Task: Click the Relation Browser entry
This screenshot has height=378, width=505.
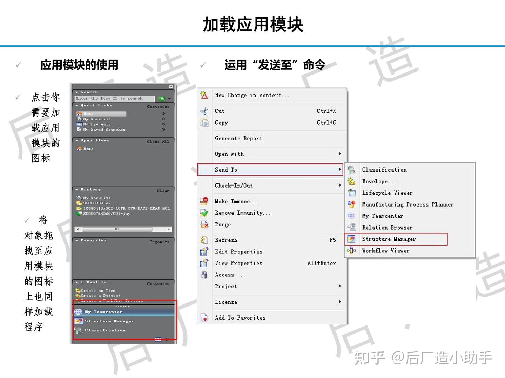Action: (x=387, y=227)
